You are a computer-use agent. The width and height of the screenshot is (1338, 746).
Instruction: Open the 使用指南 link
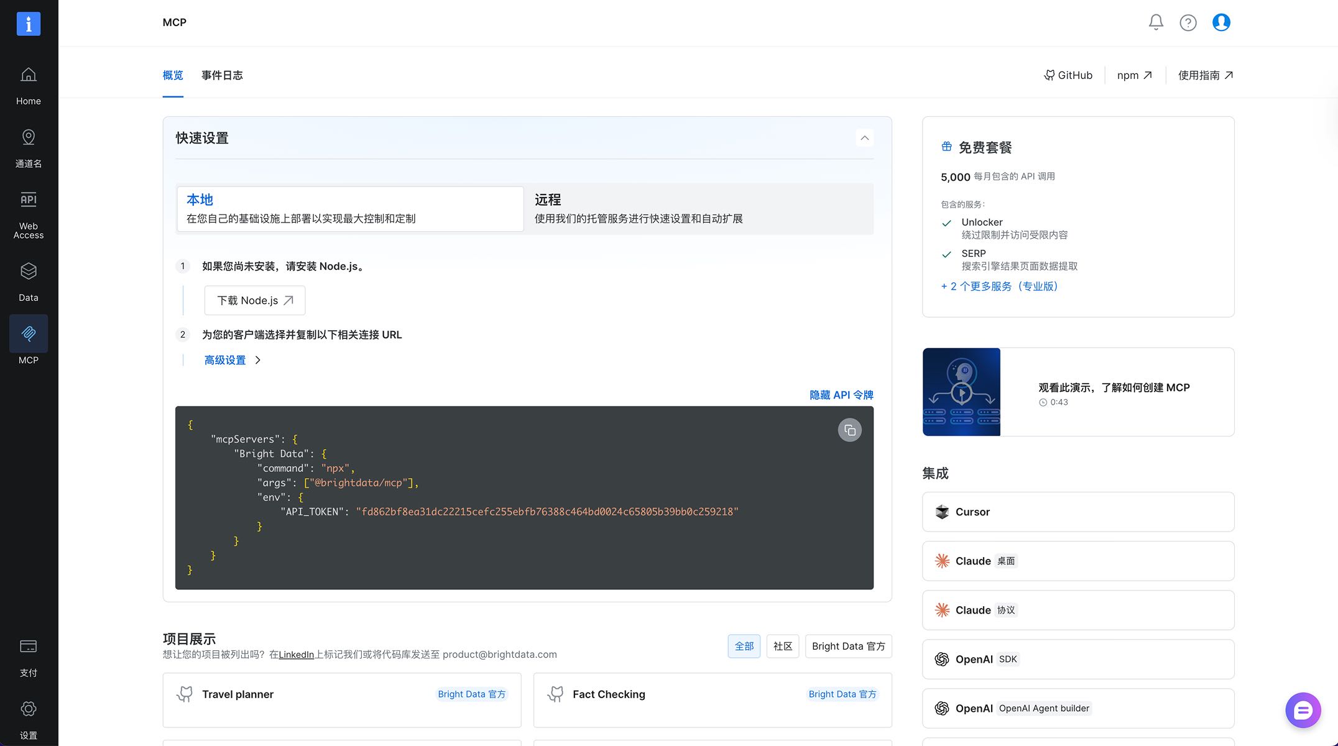[1206, 75]
